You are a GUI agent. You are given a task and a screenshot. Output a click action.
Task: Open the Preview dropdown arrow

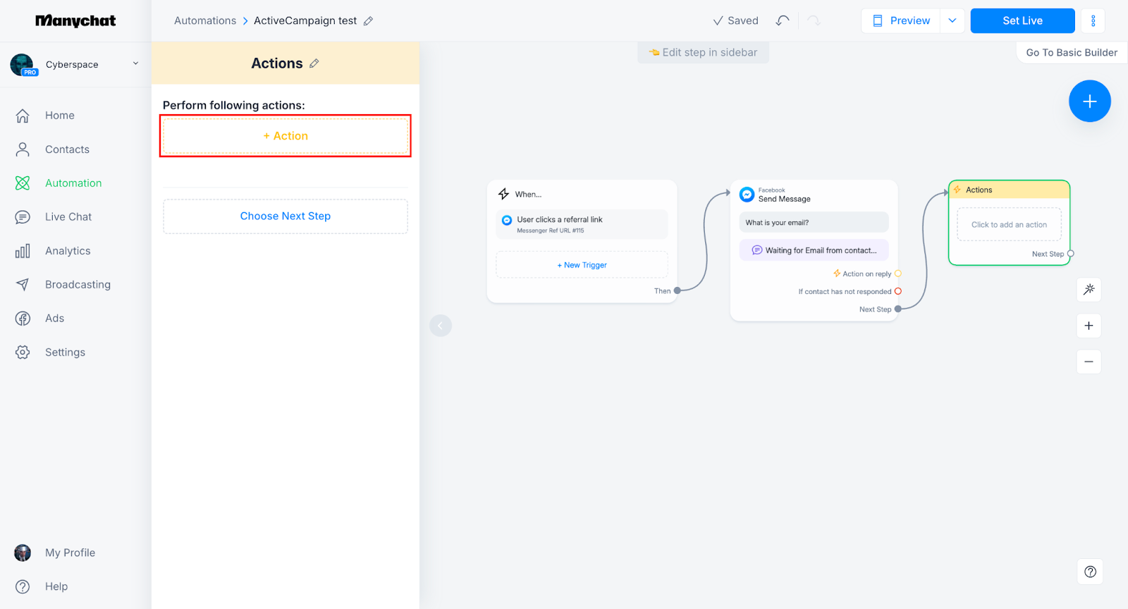point(952,20)
